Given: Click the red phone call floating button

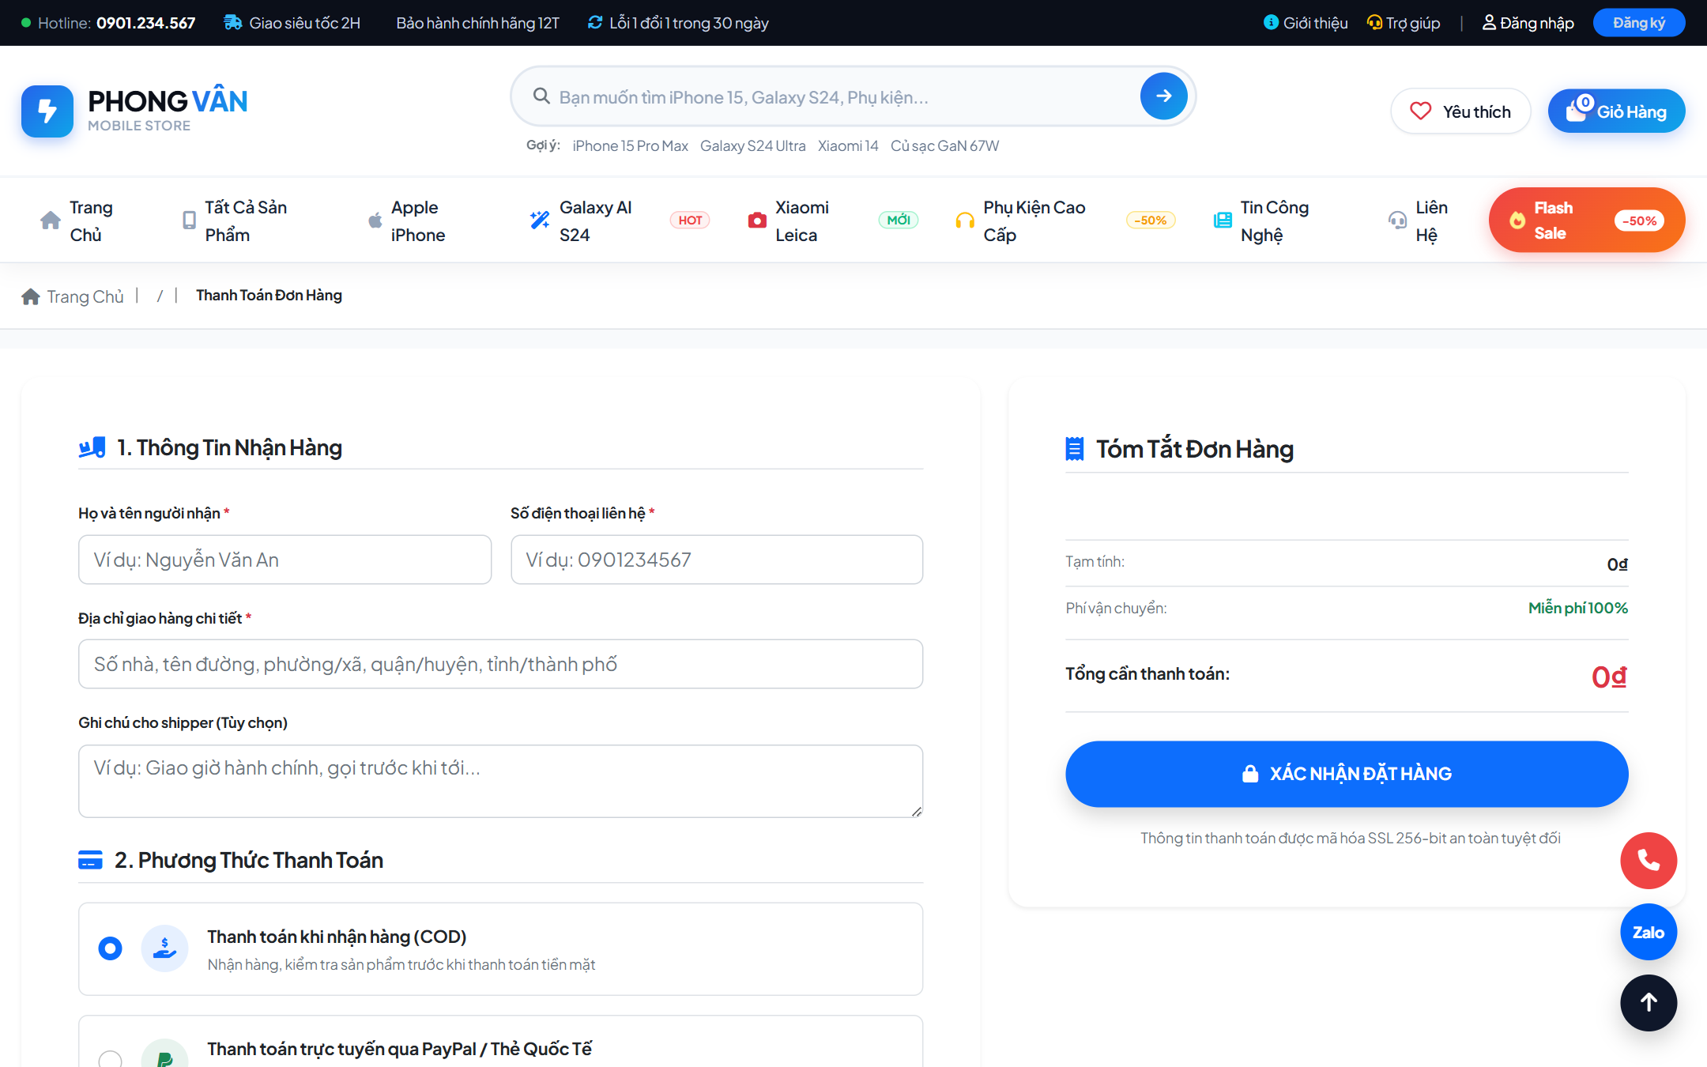Looking at the screenshot, I should click(x=1649, y=861).
